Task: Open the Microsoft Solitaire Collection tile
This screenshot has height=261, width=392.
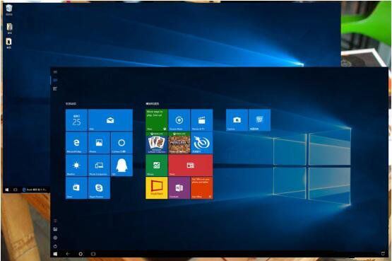Action: point(157,143)
